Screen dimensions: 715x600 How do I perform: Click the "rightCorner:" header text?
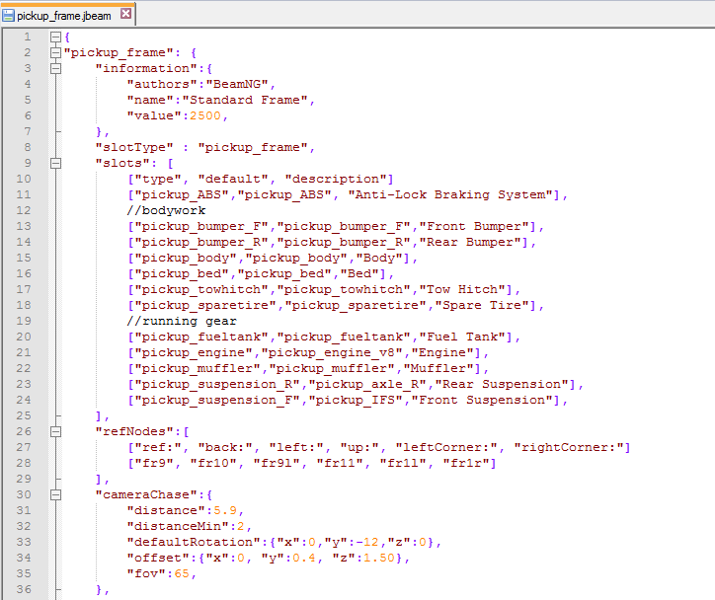(x=568, y=447)
